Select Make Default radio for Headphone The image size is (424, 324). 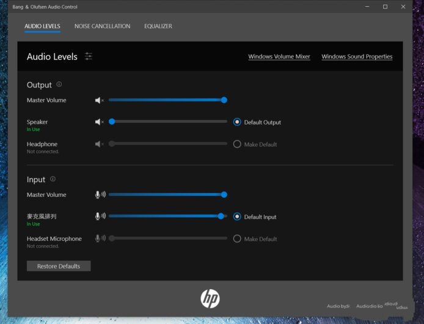[x=237, y=144]
